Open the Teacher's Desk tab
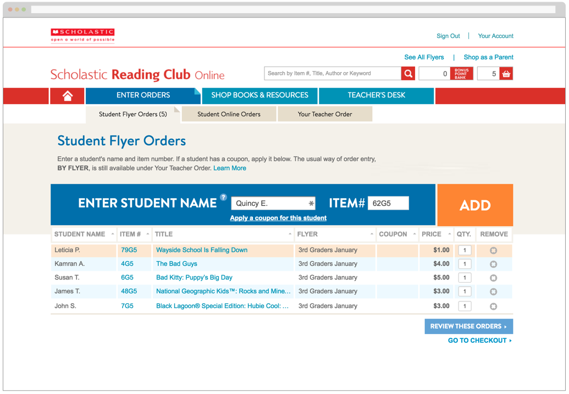Image resolution: width=569 pixels, height=394 pixels. pos(376,96)
